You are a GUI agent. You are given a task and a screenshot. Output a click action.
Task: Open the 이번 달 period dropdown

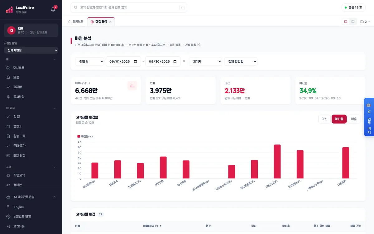(89, 61)
